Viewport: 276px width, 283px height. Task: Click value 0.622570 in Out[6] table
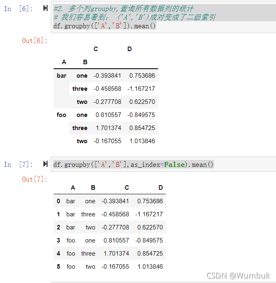(142, 102)
